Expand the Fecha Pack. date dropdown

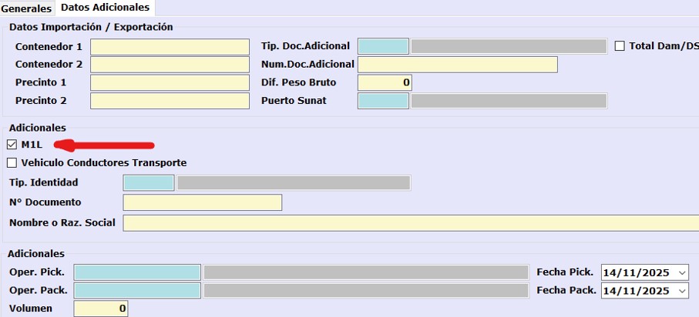pyautogui.click(x=681, y=291)
